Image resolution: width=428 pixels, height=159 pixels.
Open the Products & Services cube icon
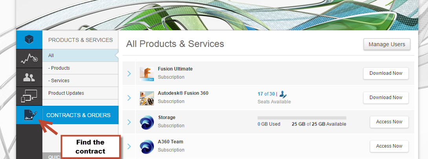29,40
